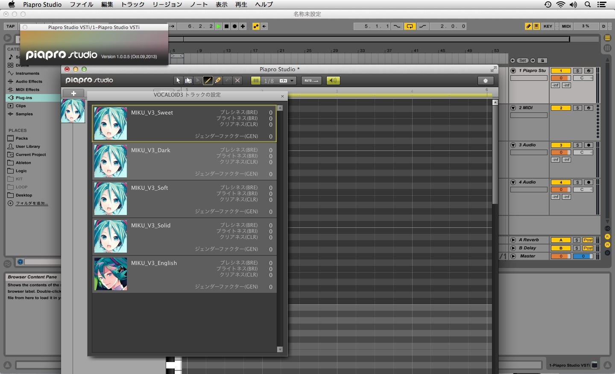Open the 1/8 quantize dropdown

279,80
